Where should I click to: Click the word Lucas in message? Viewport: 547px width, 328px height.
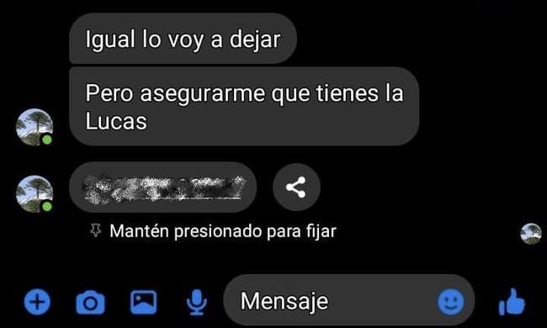[116, 121]
